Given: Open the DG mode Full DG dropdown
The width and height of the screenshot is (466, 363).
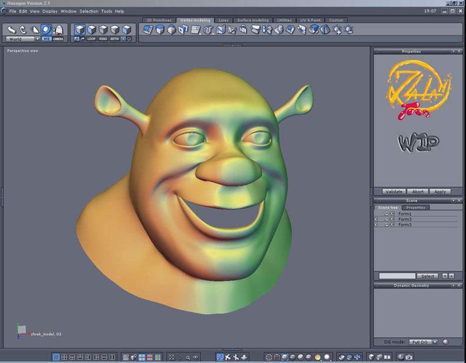Looking at the screenshot, I should click(423, 342).
